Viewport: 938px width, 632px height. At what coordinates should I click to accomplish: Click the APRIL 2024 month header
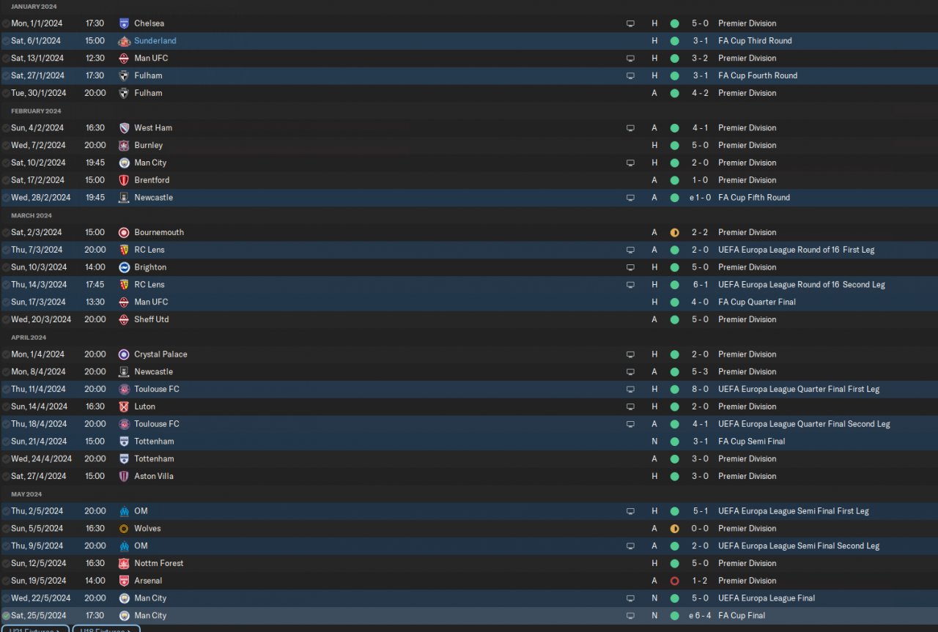click(x=29, y=338)
